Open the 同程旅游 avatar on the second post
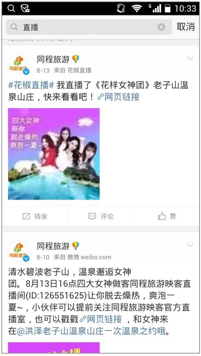This screenshot has height=356, width=201. click(18, 251)
